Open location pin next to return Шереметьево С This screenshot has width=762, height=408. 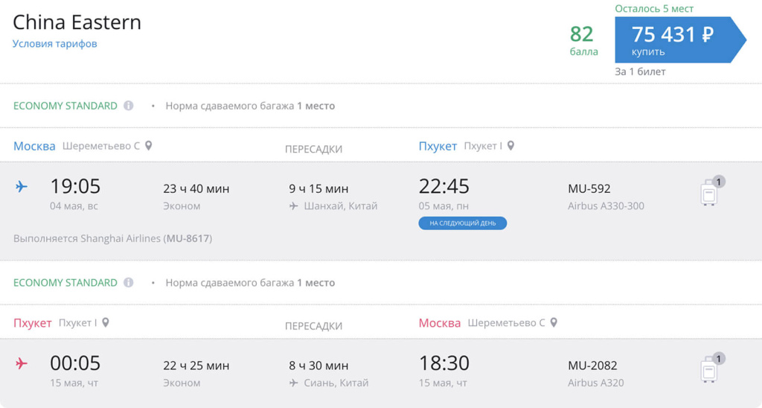click(554, 322)
